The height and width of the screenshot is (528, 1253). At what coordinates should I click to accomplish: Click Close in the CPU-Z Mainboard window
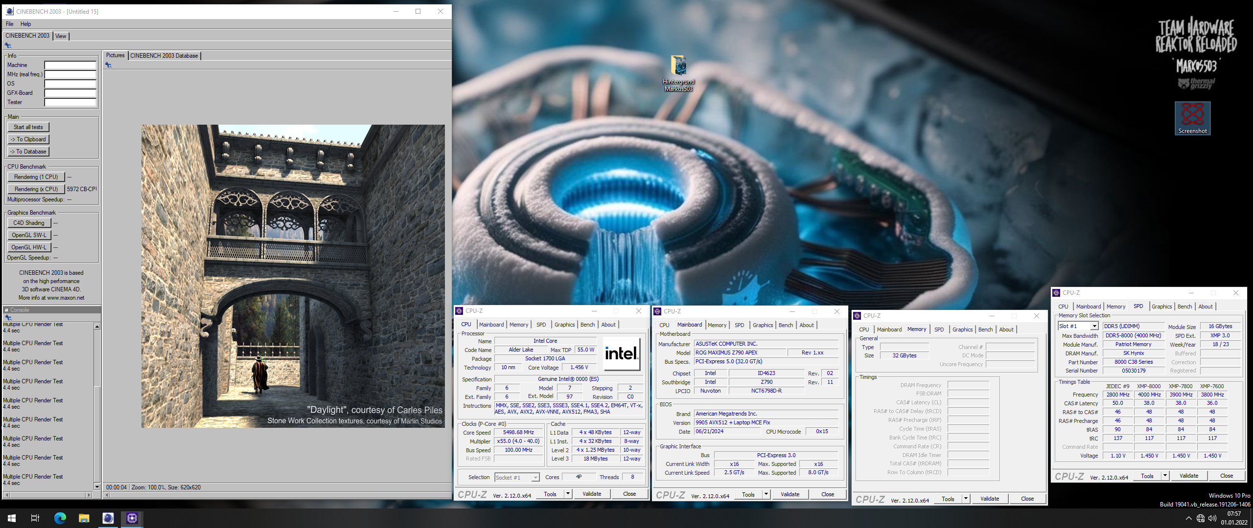[828, 494]
